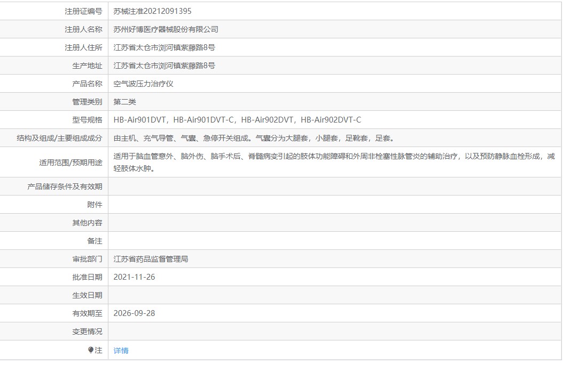Select registration number 苏械注准20212091395
Viewport: 563px width, 365px height.
(x=152, y=11)
